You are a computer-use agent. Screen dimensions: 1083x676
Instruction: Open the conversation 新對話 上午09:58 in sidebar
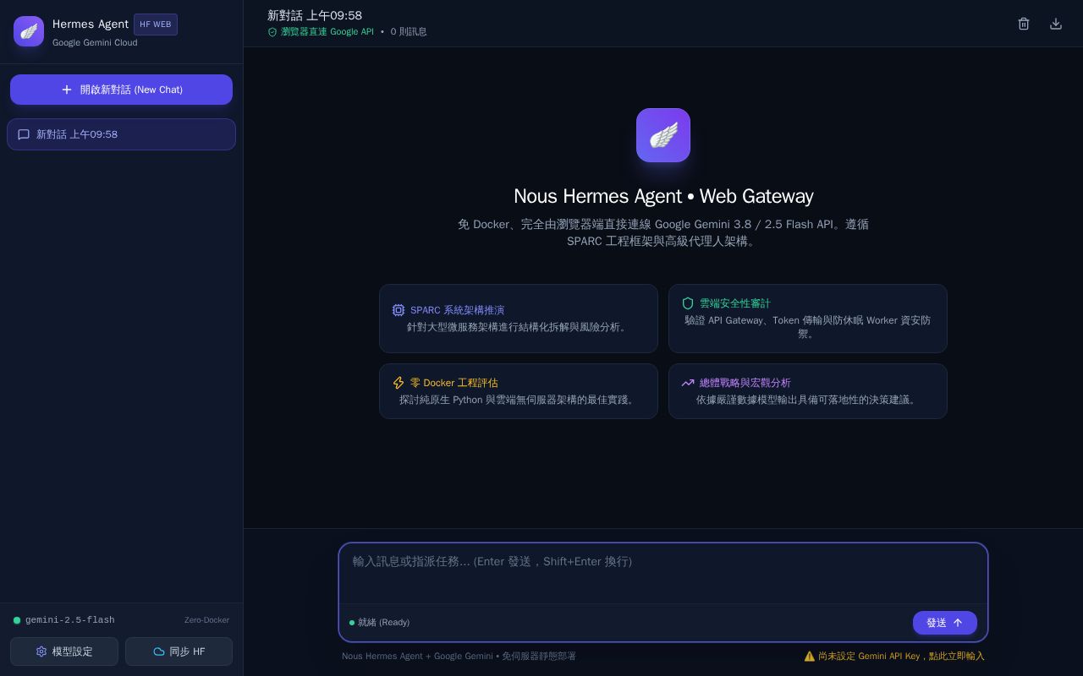point(121,134)
